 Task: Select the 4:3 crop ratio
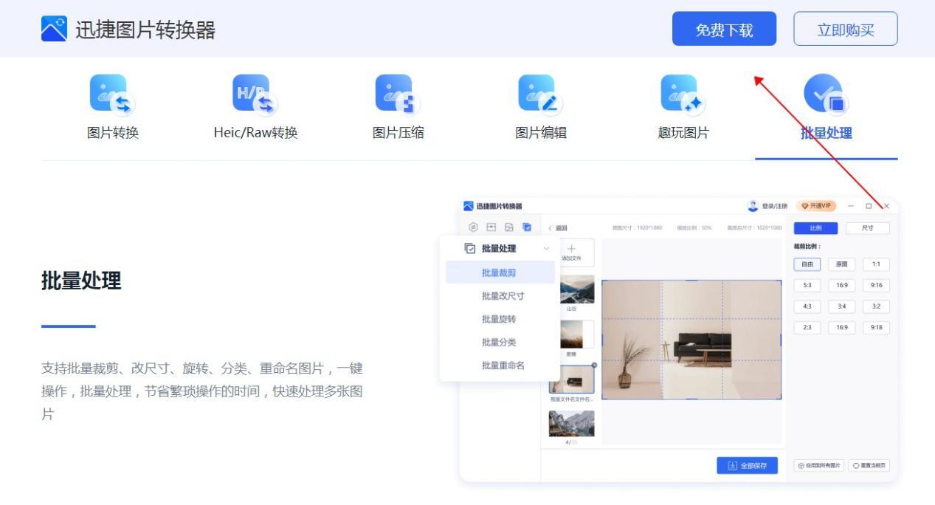[x=807, y=306]
